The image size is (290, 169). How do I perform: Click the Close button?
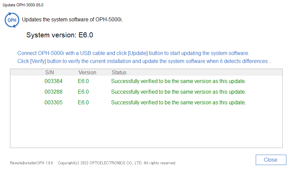[271, 160]
